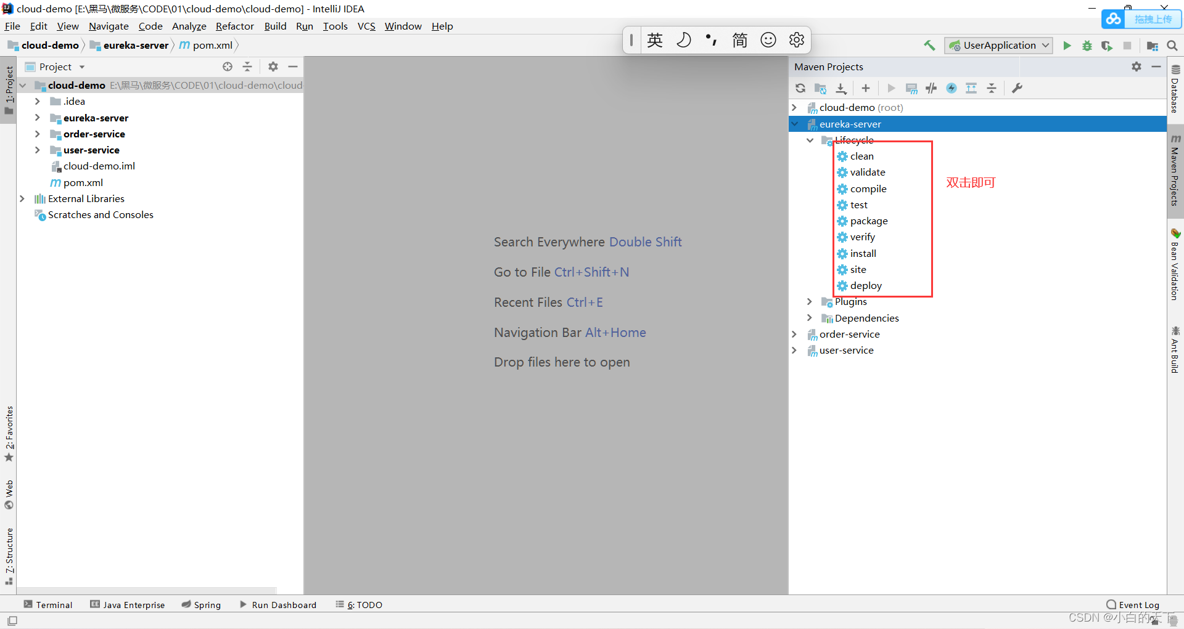The height and width of the screenshot is (629, 1184).
Task: Open Execute Maven Goal icon
Action: [911, 88]
